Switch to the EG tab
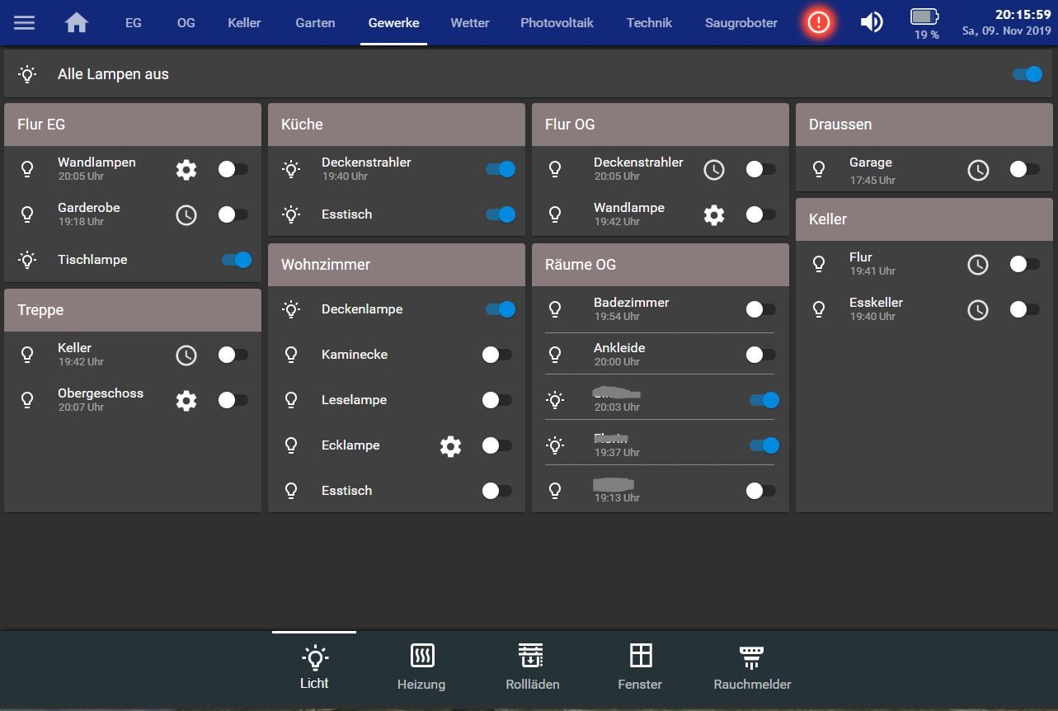Viewport: 1058px width, 711px height. pyautogui.click(x=134, y=23)
